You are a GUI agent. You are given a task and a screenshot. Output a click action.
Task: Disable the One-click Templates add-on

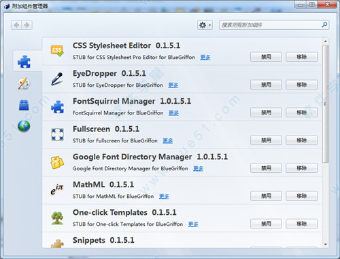click(266, 224)
